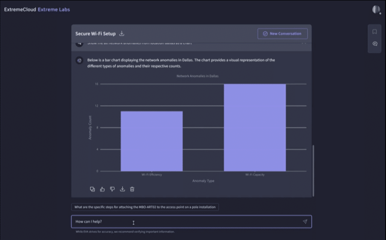Select the suggested MBO-ART02 pole installation question
Image resolution: width=386 pixels, height=240 pixels.
[x=145, y=207]
